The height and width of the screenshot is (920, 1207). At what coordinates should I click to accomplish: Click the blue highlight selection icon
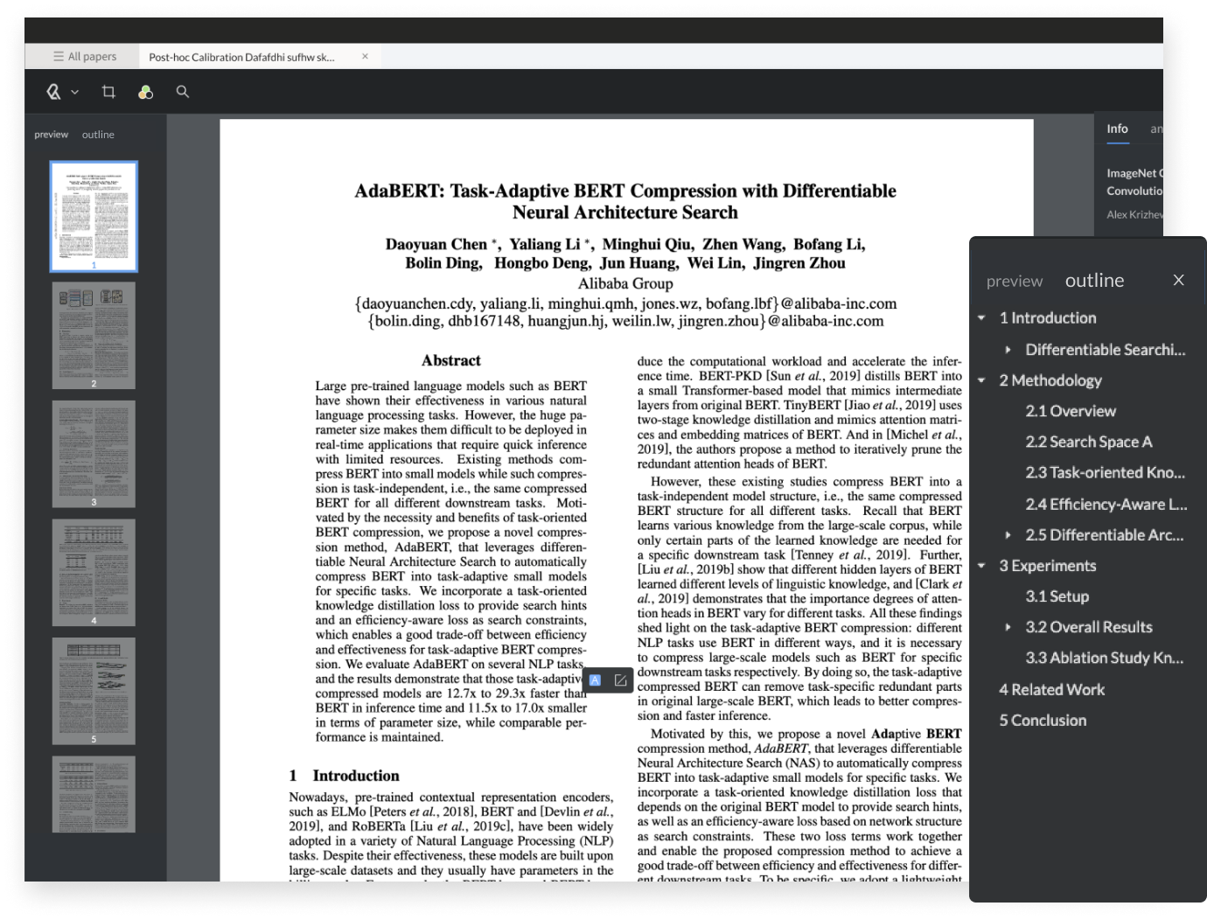click(595, 680)
